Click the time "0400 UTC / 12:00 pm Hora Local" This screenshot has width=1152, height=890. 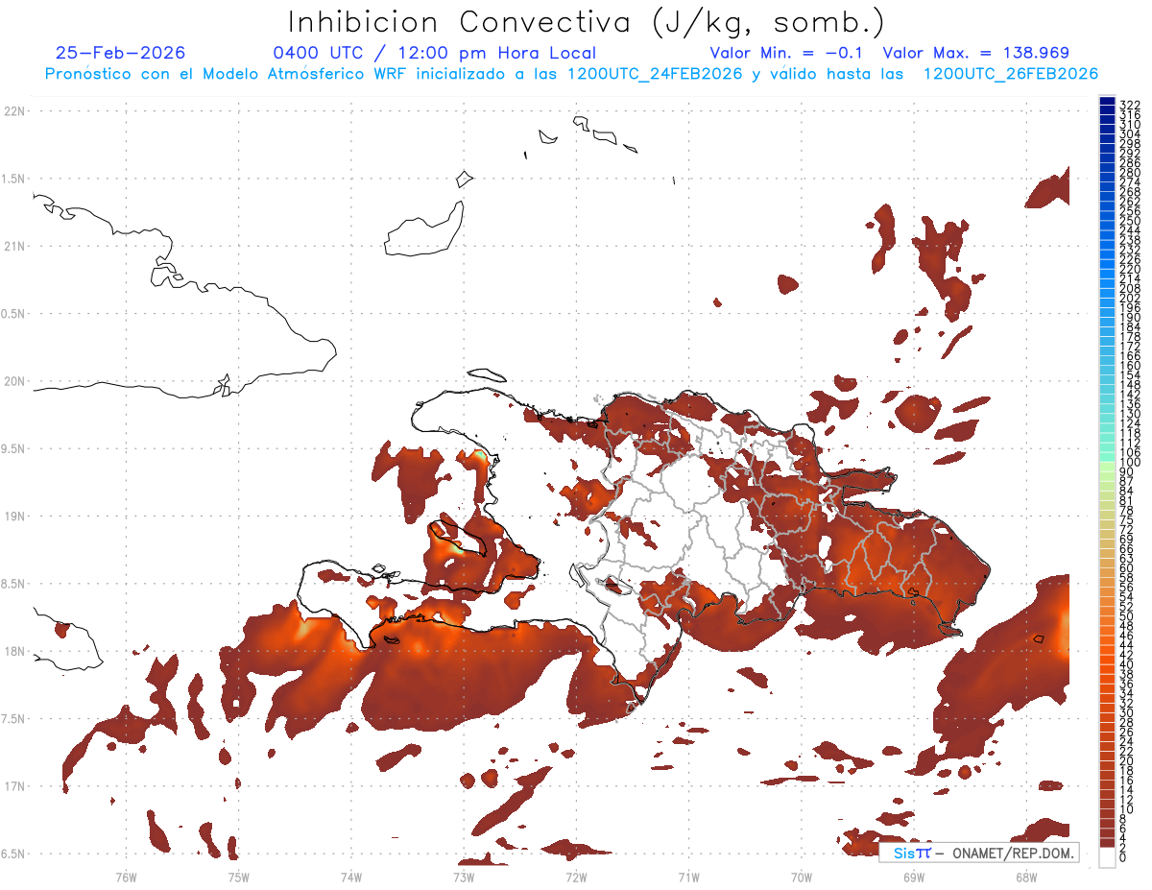[x=434, y=53]
